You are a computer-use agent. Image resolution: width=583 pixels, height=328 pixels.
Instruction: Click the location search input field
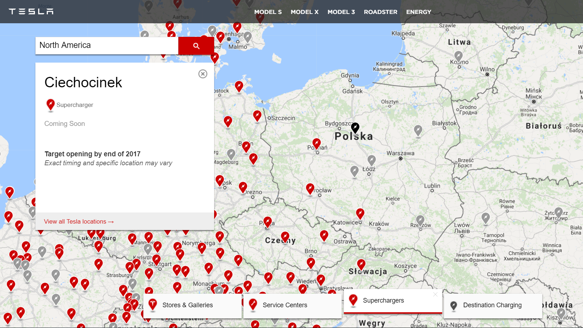tap(107, 45)
